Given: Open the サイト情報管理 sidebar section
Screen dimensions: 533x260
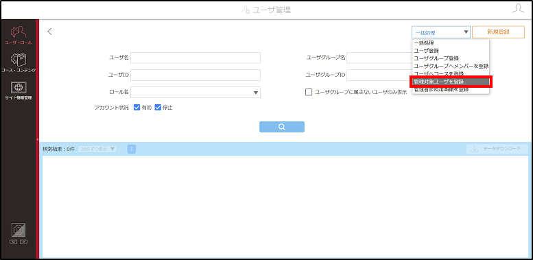Looking at the screenshot, I should click(19, 91).
